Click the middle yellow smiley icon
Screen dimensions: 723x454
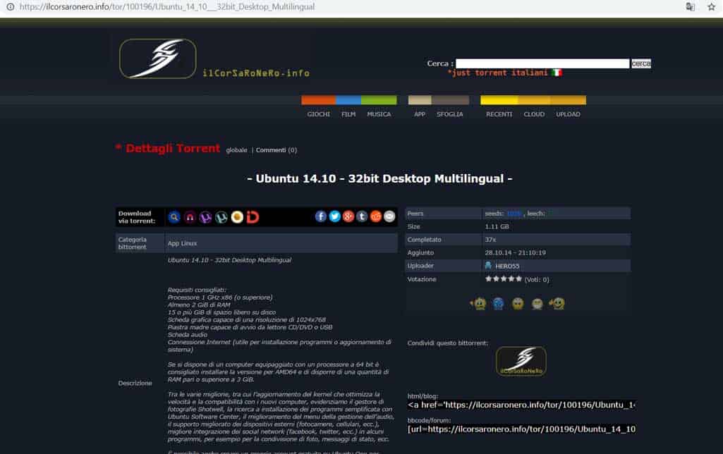pos(518,304)
